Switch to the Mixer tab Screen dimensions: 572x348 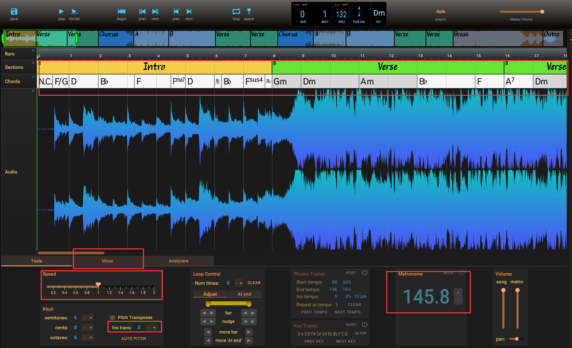(108, 261)
